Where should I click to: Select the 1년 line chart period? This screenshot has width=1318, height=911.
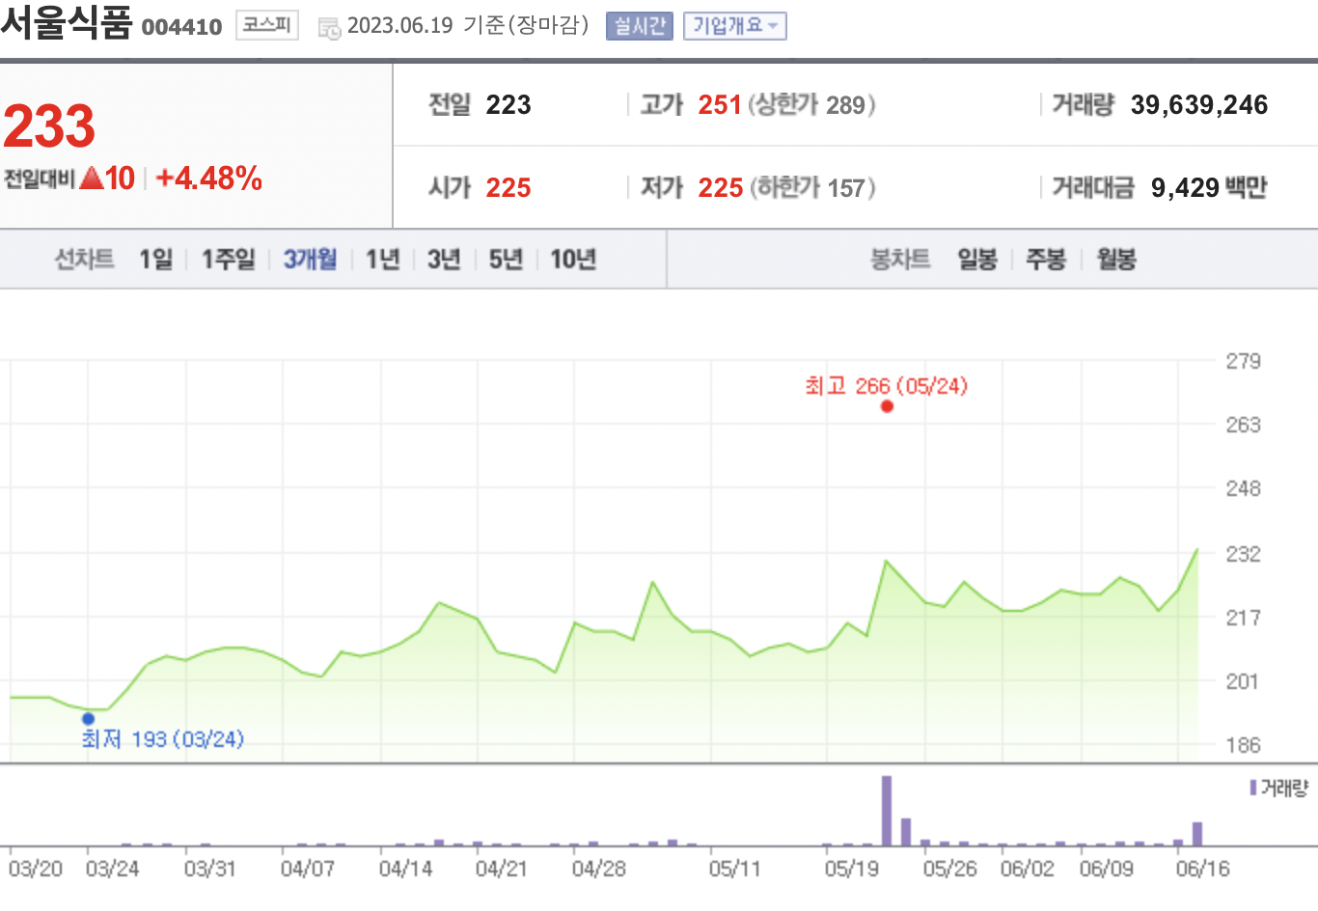(382, 259)
